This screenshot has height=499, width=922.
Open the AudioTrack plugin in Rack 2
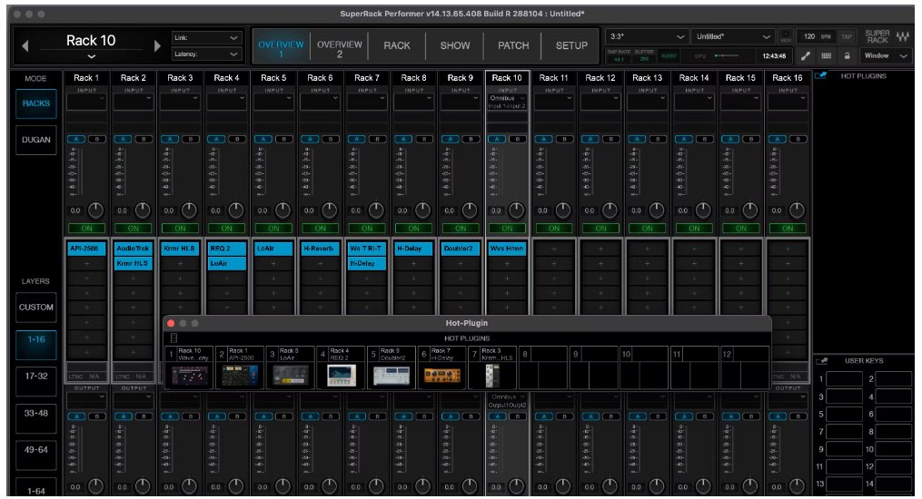point(134,249)
